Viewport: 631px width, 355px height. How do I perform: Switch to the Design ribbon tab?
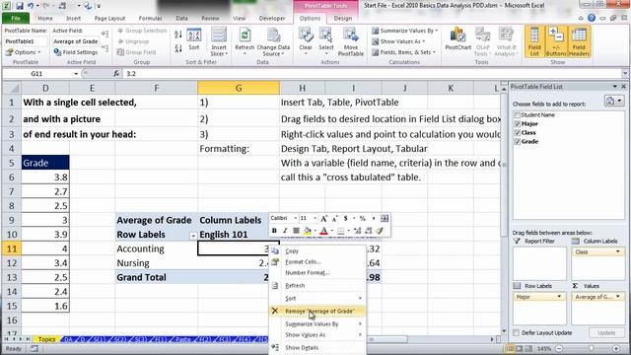(342, 18)
